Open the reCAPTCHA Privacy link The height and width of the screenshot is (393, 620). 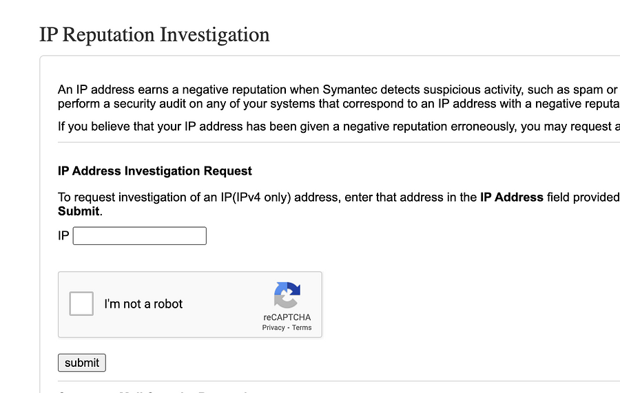pos(273,328)
